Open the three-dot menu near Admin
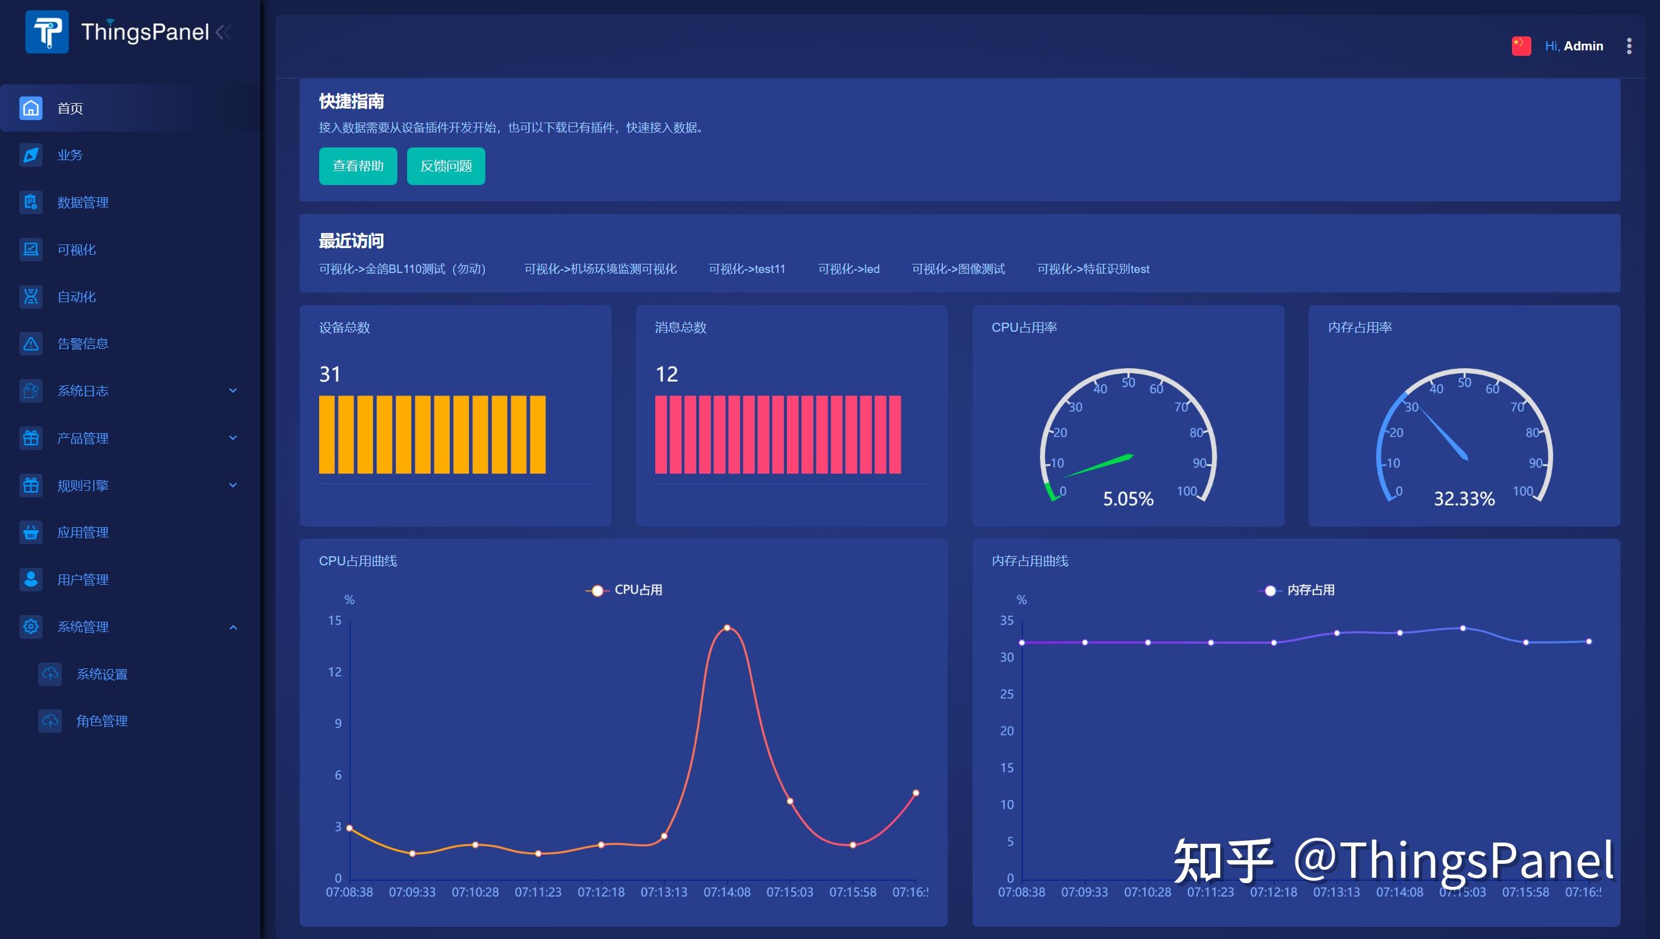The width and height of the screenshot is (1660, 939). pos(1630,45)
